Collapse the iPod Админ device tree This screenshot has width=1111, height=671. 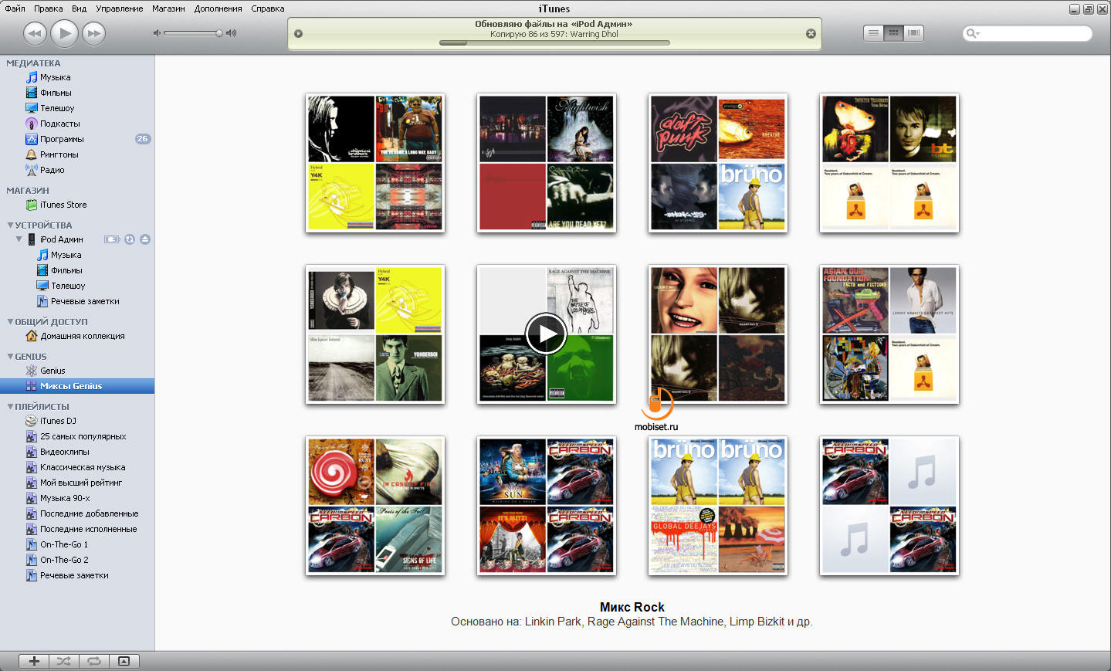tap(19, 239)
